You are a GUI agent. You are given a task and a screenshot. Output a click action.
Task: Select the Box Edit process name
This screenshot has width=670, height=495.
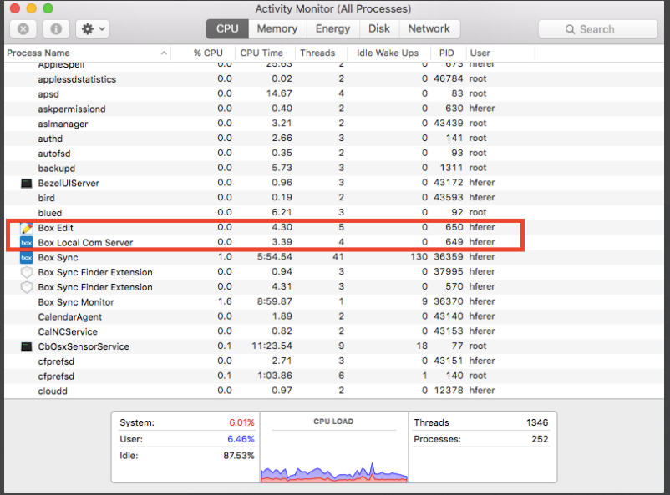coord(55,228)
